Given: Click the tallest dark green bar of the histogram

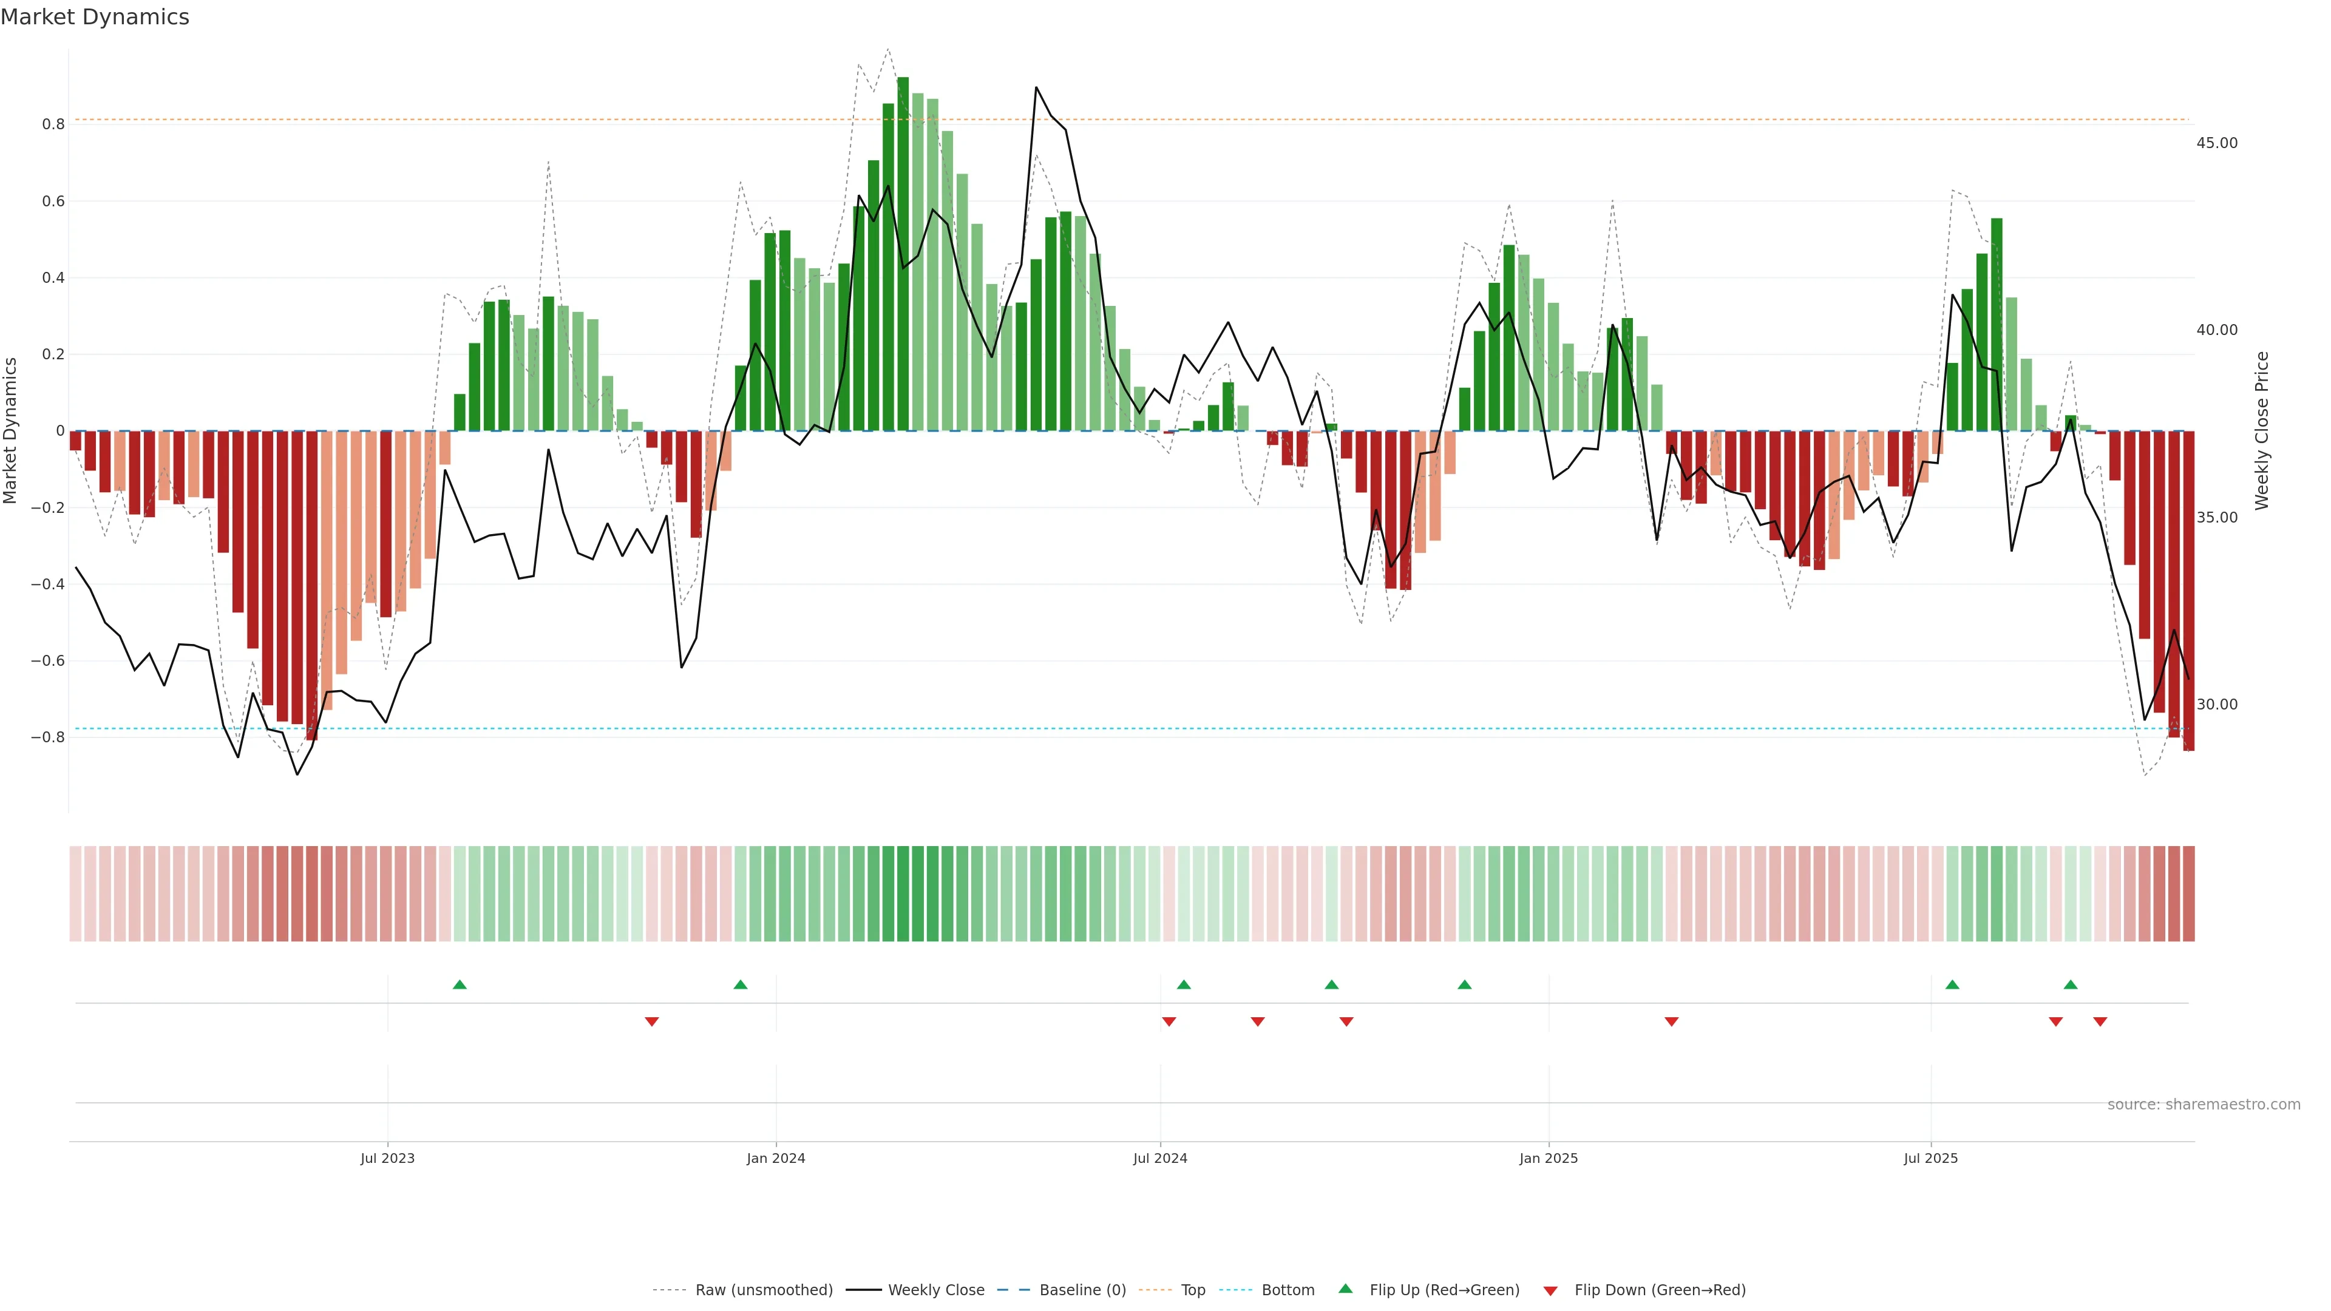Looking at the screenshot, I should 902,253.
